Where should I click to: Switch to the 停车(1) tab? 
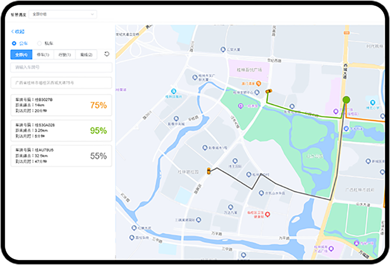click(43, 55)
